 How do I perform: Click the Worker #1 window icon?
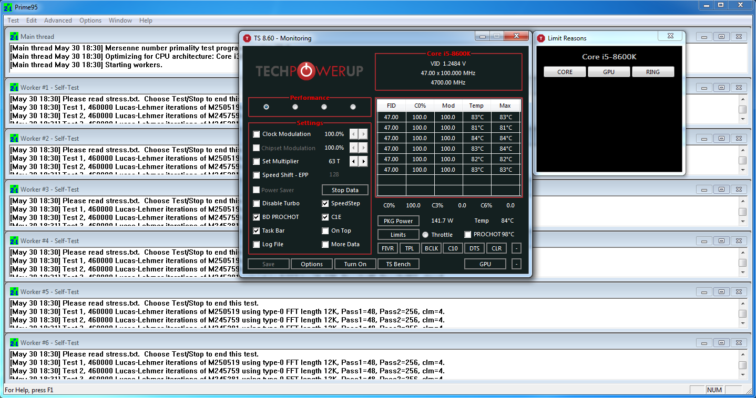pos(14,88)
